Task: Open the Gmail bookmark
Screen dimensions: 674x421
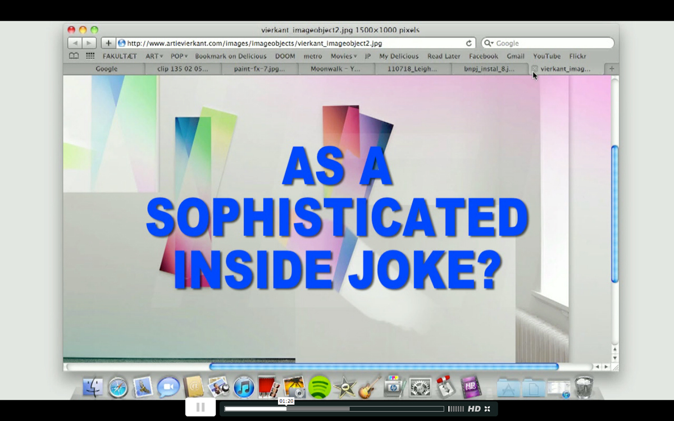Action: pos(516,56)
